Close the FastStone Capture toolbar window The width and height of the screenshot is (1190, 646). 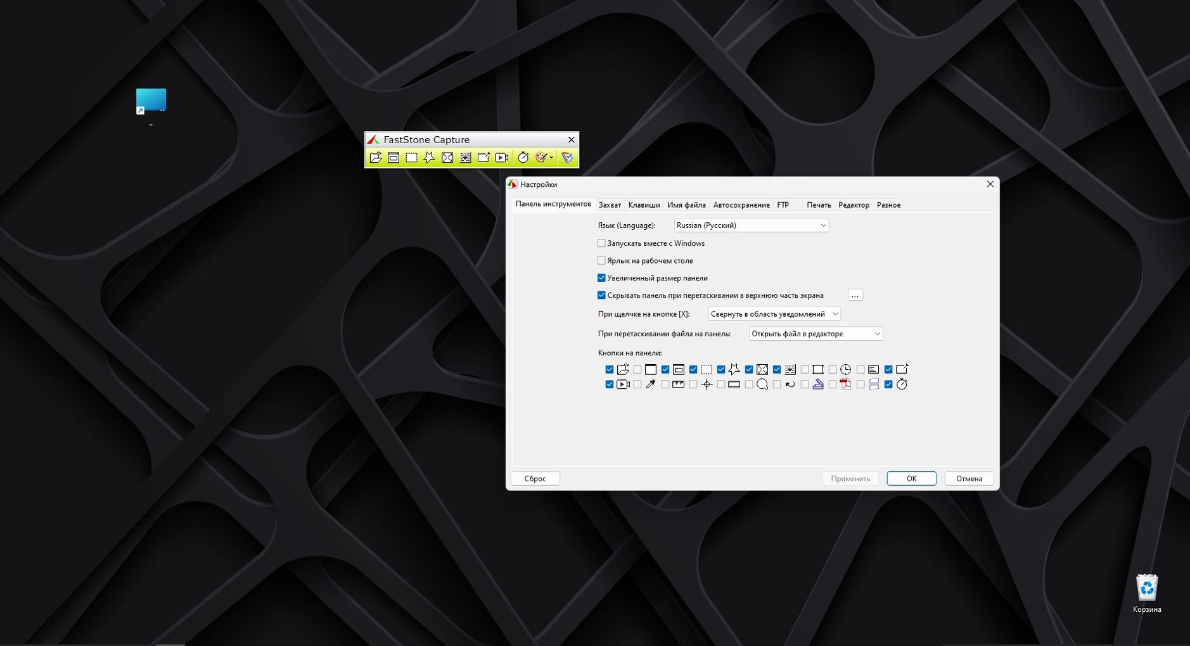coord(571,140)
